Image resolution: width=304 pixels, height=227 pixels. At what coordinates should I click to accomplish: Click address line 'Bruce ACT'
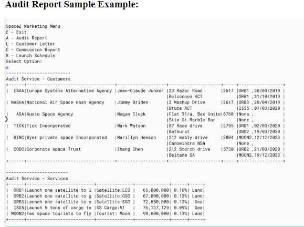pos(180,108)
